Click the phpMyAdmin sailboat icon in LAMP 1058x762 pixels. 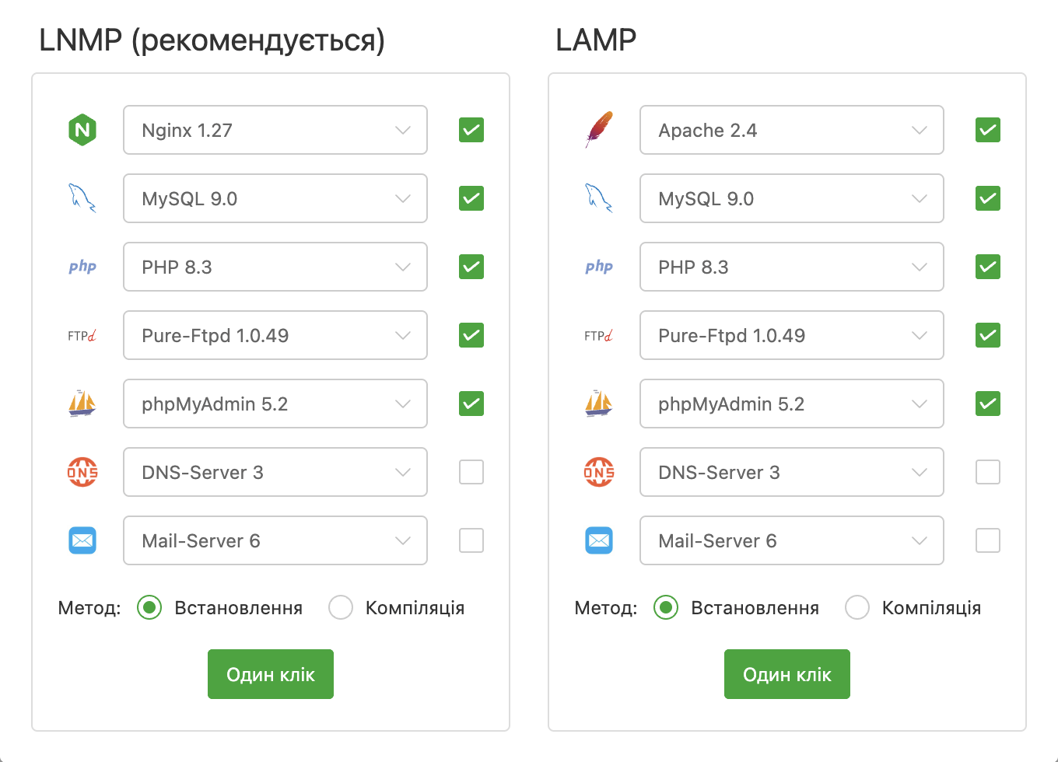point(599,404)
